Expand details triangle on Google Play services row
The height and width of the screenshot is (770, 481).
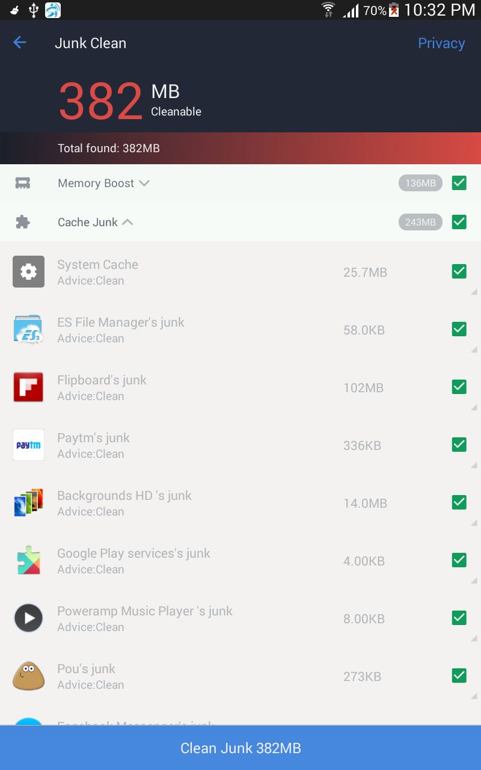474,581
